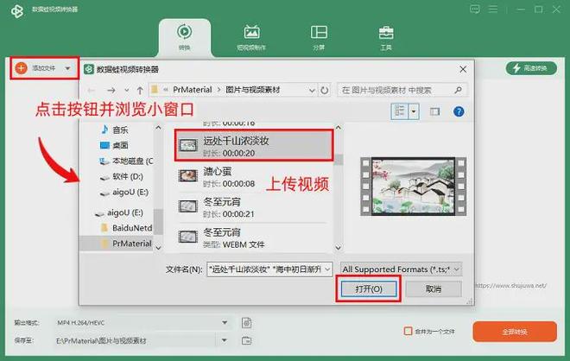570x361 pixels.
Task: Open the 输出格式 MP4 H.264/HEVC dropdown
Action: (x=142, y=322)
